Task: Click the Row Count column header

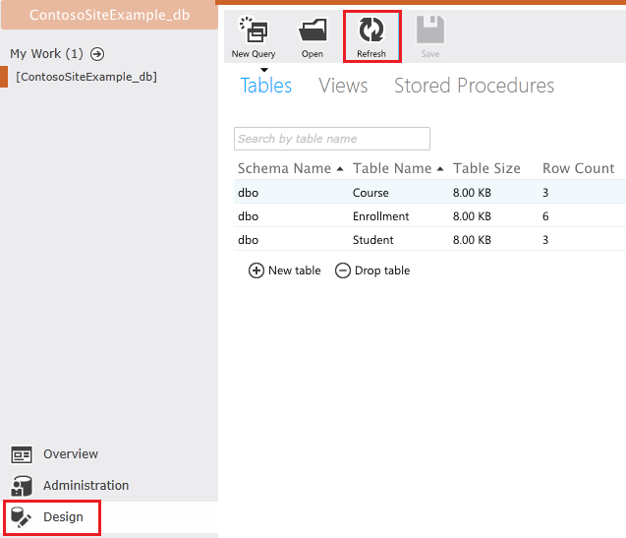Action: click(x=578, y=168)
